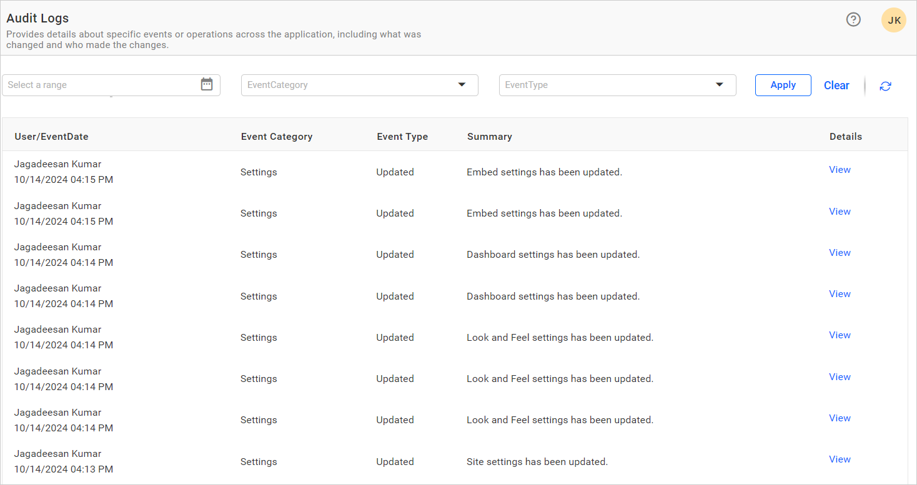Click the Summary column header
Viewport: 917px width, 485px height.
coord(489,136)
